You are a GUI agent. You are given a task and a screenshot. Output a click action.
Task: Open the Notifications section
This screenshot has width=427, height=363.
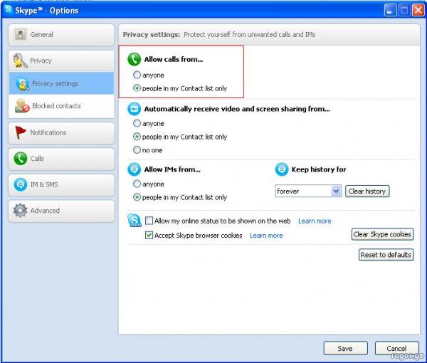tap(61, 133)
